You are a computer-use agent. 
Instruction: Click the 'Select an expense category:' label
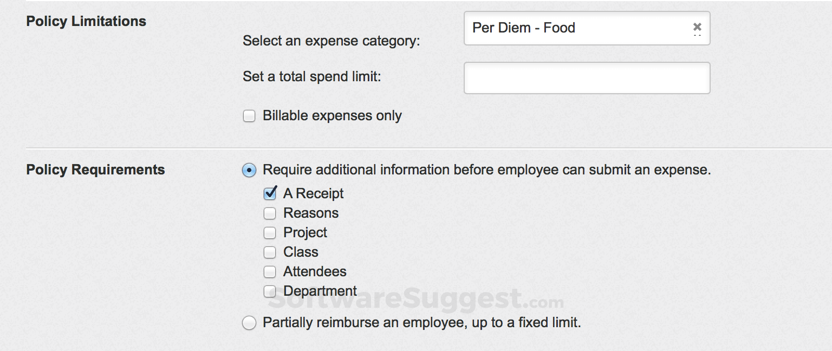point(331,41)
